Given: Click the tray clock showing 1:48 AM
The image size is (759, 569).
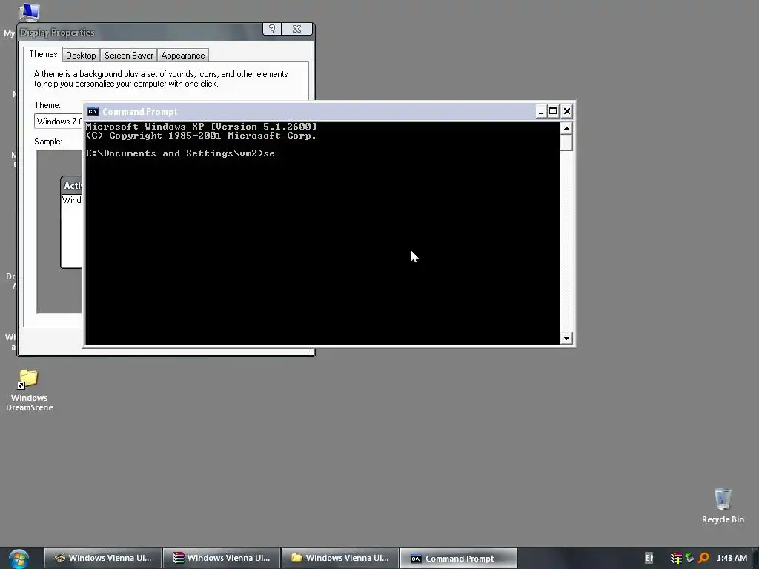Looking at the screenshot, I should click(x=732, y=559).
